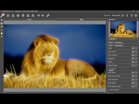Image resolution: width=139 pixels, height=104 pixels.
Task: Save the image using the save icon
Action: pos(13,15)
